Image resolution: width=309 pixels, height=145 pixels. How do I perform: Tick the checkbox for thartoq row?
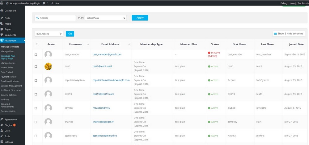click(x=36, y=122)
